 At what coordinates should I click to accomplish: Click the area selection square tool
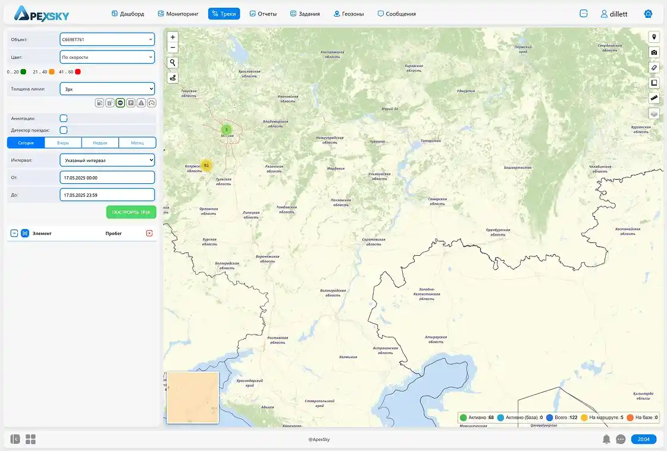(x=654, y=83)
